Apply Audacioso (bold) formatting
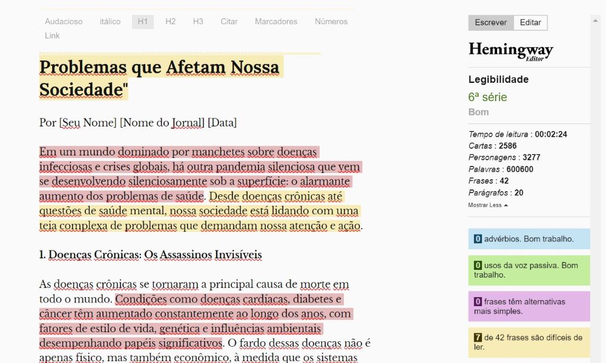This screenshot has width=606, height=363. tap(64, 22)
